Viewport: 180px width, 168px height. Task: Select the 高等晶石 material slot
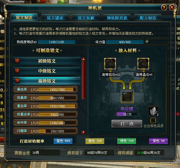click(143, 64)
